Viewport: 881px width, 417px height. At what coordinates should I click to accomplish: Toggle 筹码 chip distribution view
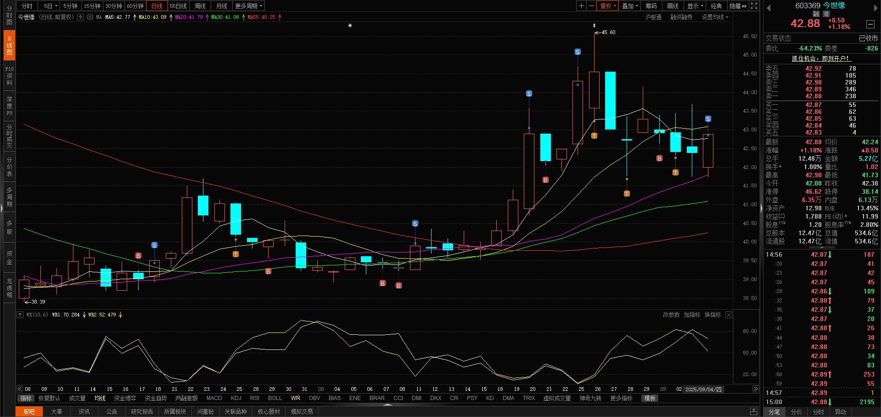click(651, 6)
